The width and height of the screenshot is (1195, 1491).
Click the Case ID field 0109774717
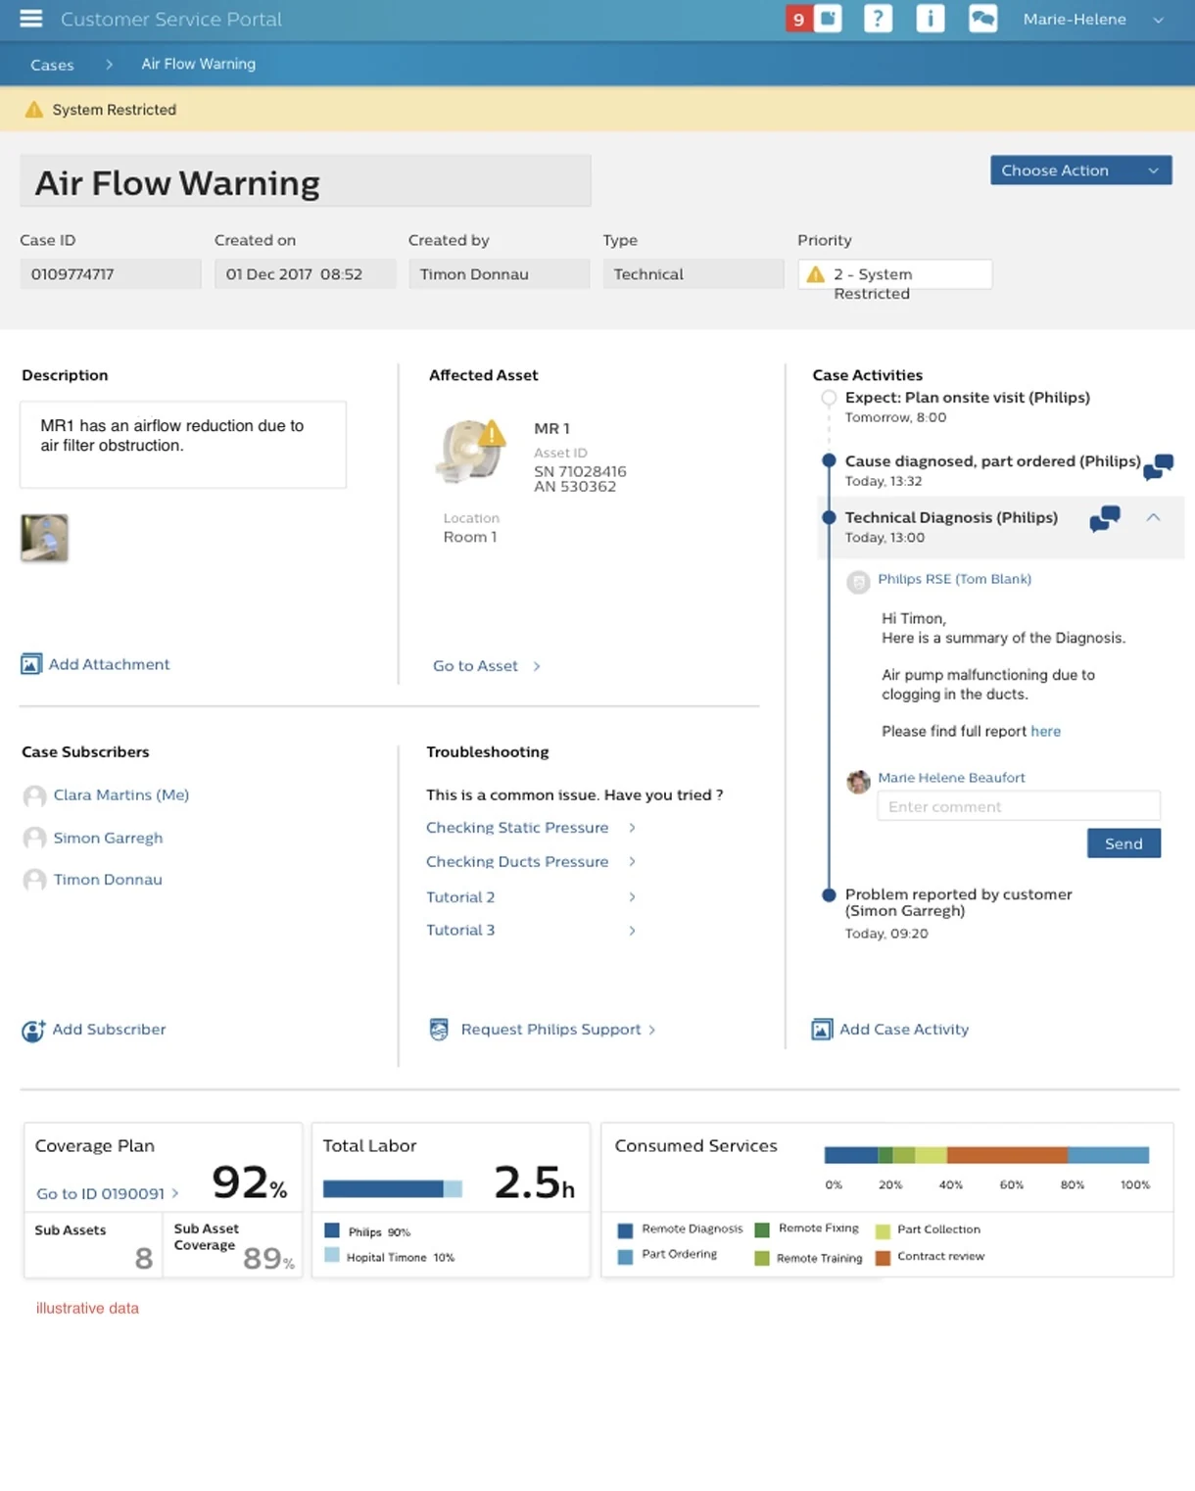[111, 274]
